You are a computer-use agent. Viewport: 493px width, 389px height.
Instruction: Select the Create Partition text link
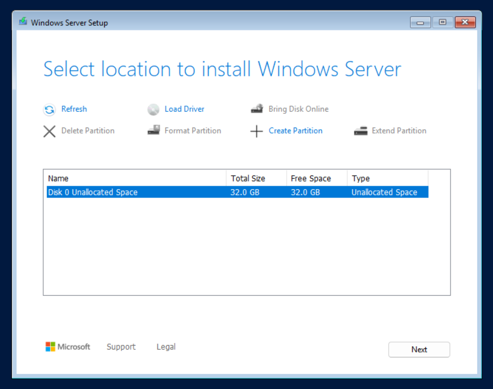295,131
